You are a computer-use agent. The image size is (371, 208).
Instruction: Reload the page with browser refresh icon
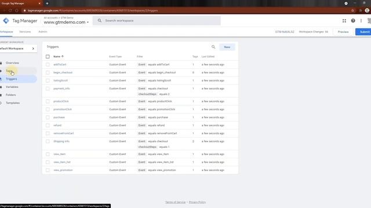pyautogui.click(x=10, y=10)
